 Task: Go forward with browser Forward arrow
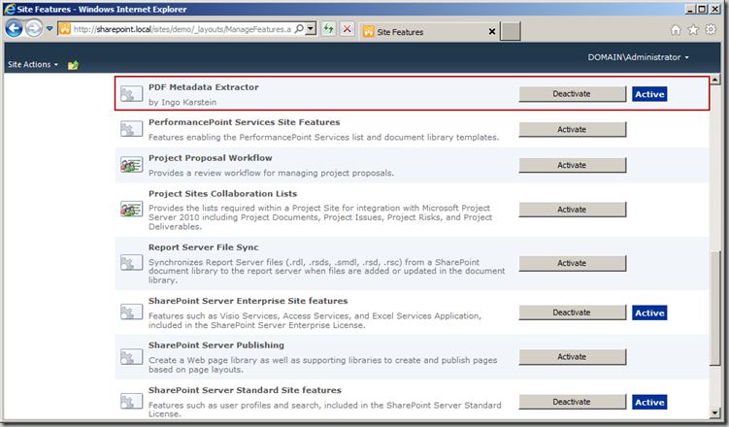(33, 29)
